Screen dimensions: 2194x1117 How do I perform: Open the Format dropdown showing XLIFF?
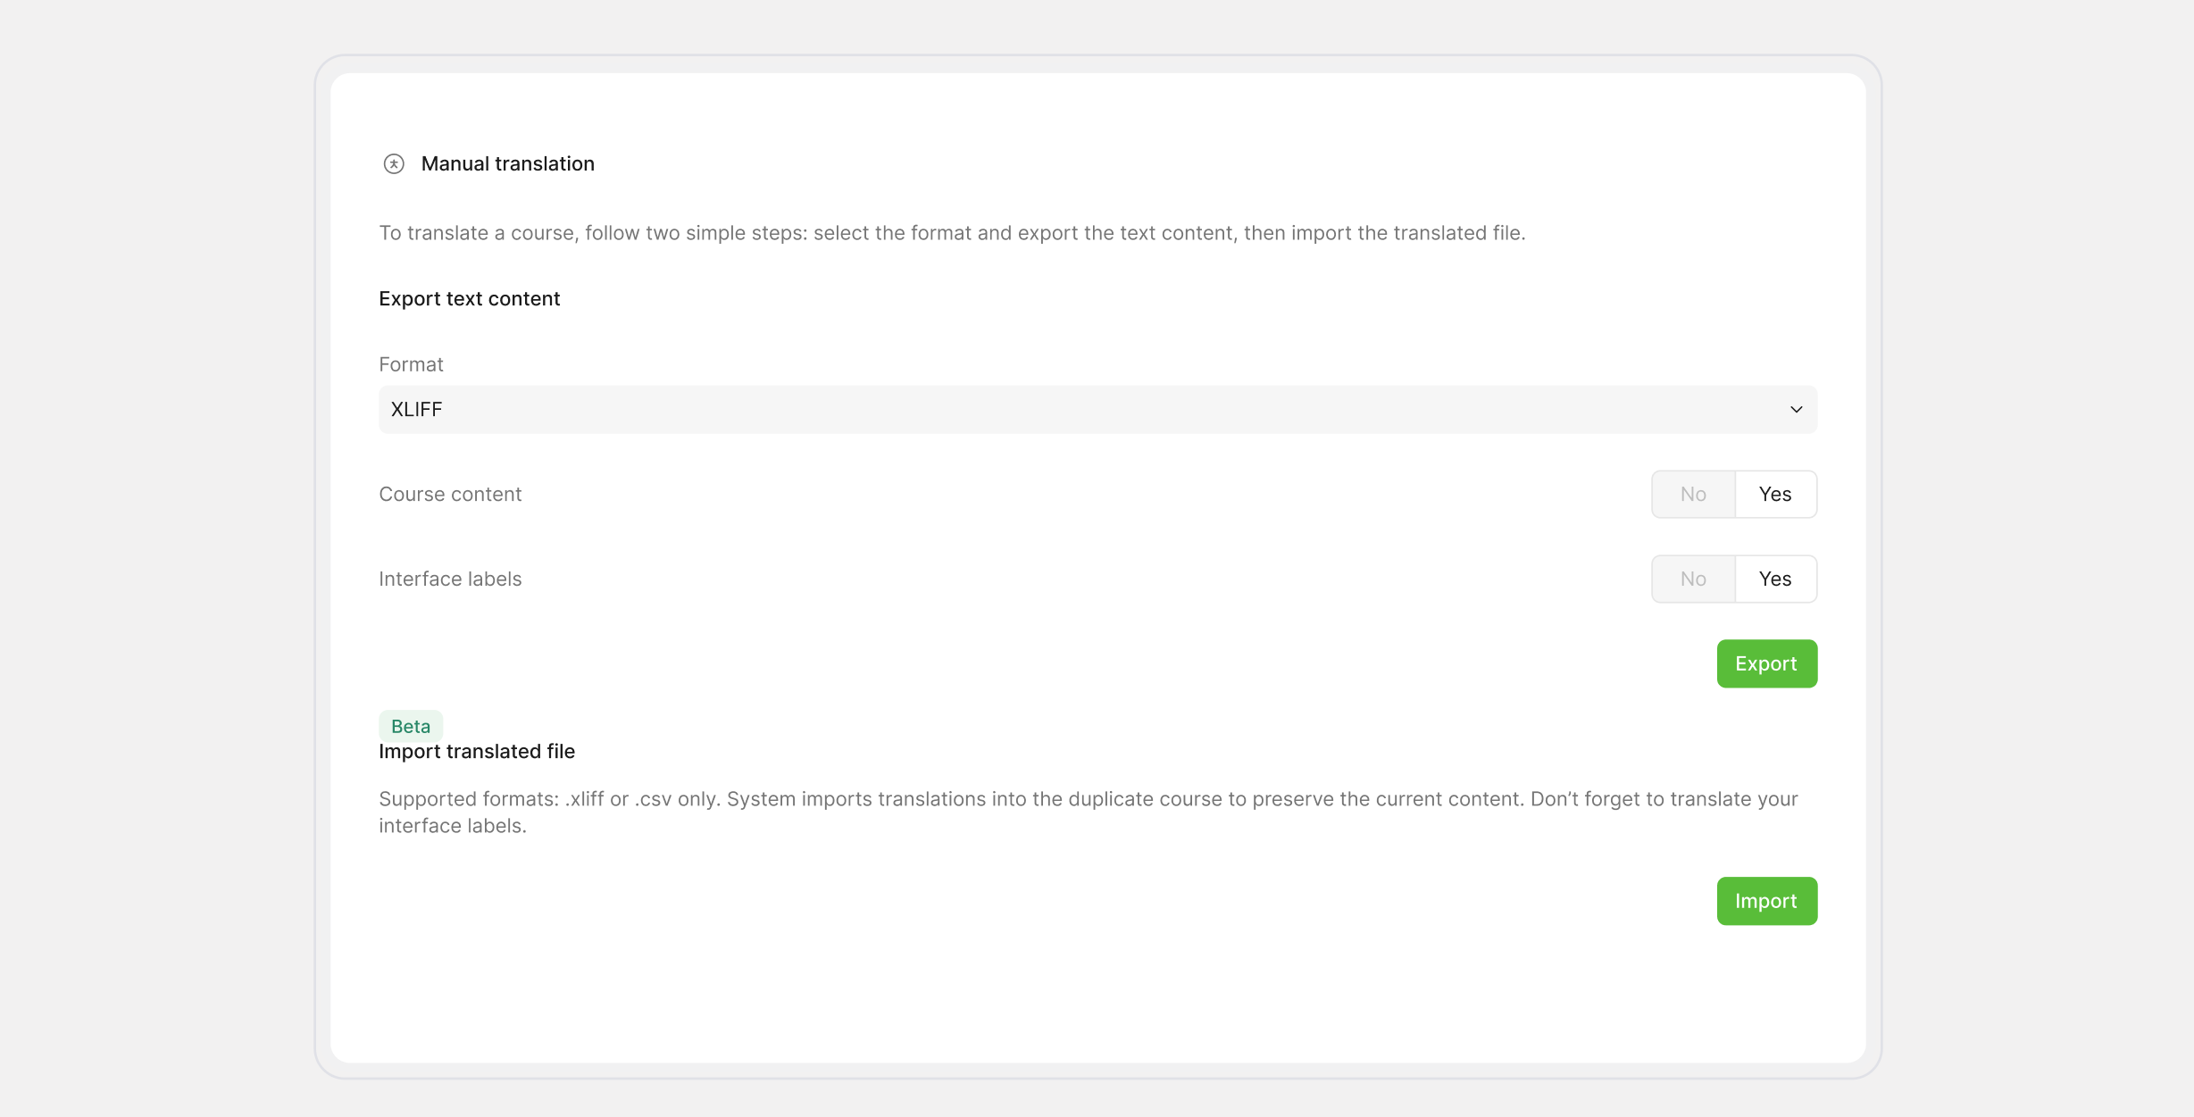point(1097,410)
